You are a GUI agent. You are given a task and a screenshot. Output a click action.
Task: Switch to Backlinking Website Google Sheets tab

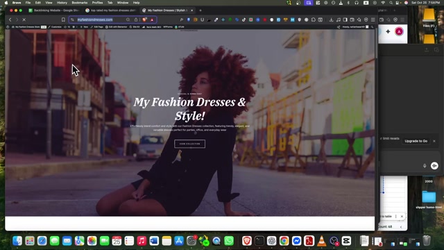click(x=54, y=10)
